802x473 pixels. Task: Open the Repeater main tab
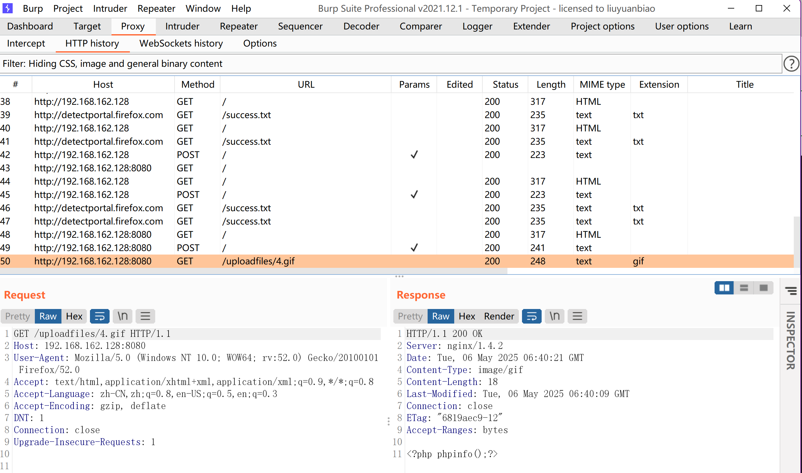pyautogui.click(x=239, y=26)
